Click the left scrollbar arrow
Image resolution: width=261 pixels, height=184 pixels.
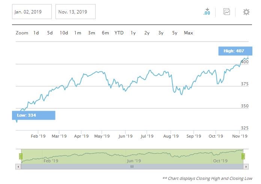pyautogui.click(x=18, y=166)
